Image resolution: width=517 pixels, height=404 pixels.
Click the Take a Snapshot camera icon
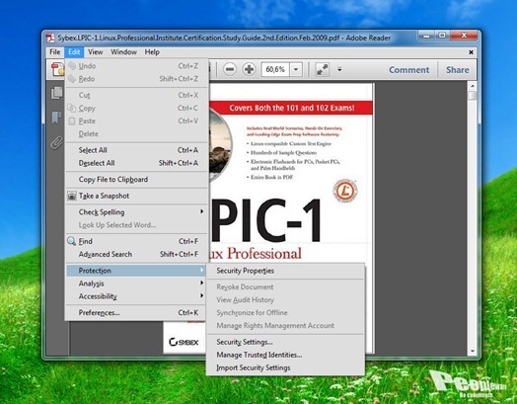[72, 196]
